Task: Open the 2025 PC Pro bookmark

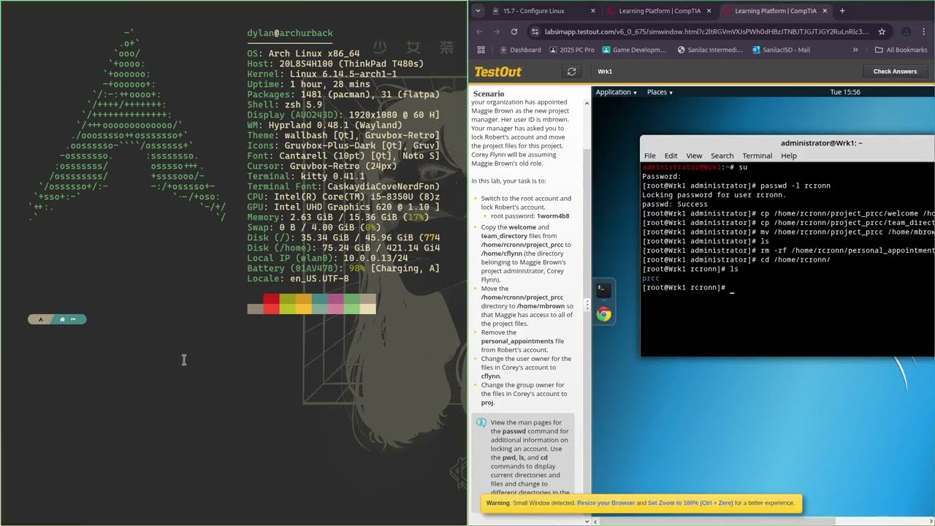Action: [x=571, y=50]
